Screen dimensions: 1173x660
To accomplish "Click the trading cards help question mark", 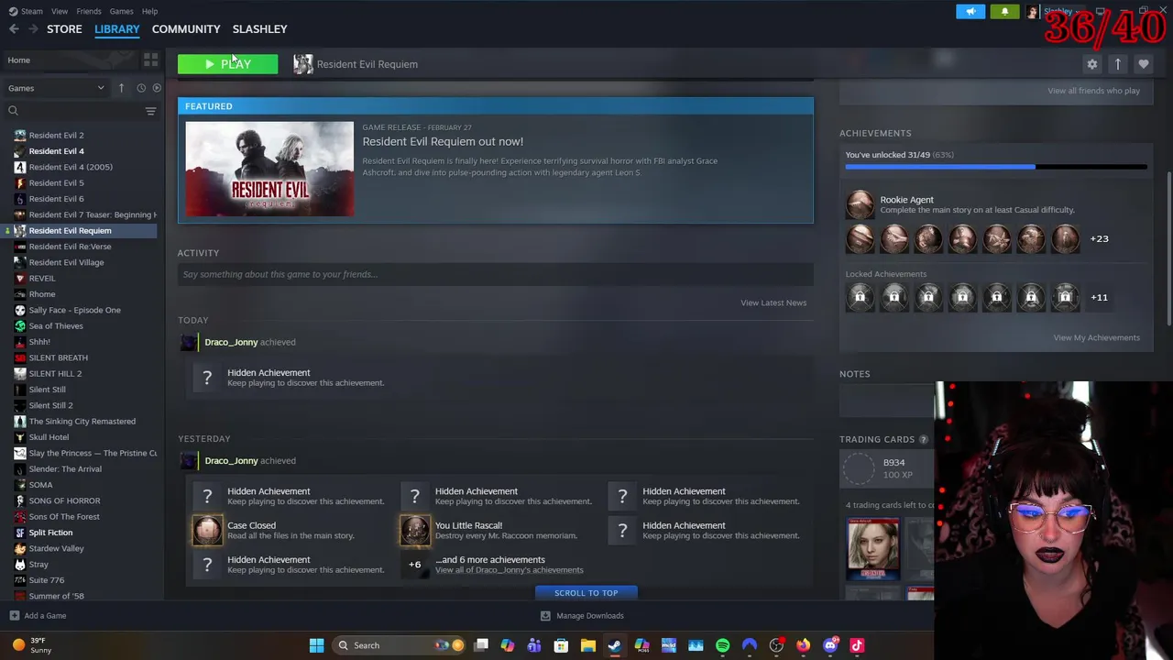I will pyautogui.click(x=923, y=440).
